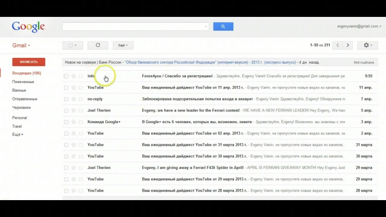Open the Gmail product switcher dropdown
This screenshot has height=217, width=386.
pyautogui.click(x=21, y=45)
